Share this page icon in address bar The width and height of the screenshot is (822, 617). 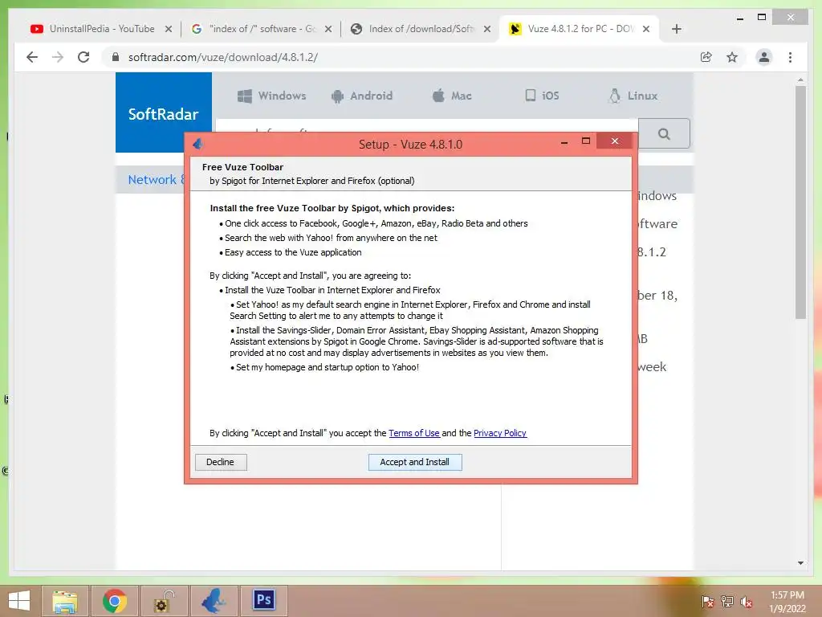tap(706, 57)
